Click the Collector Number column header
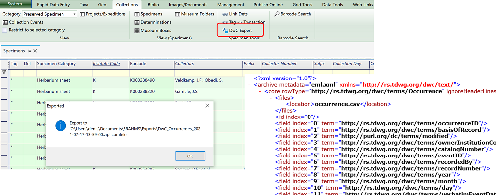This screenshot has width=496, height=195. click(x=287, y=64)
